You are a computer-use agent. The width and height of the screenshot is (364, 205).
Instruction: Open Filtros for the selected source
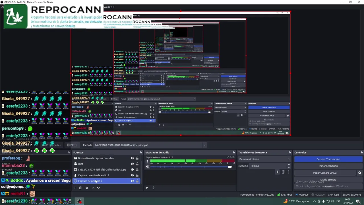point(72,145)
